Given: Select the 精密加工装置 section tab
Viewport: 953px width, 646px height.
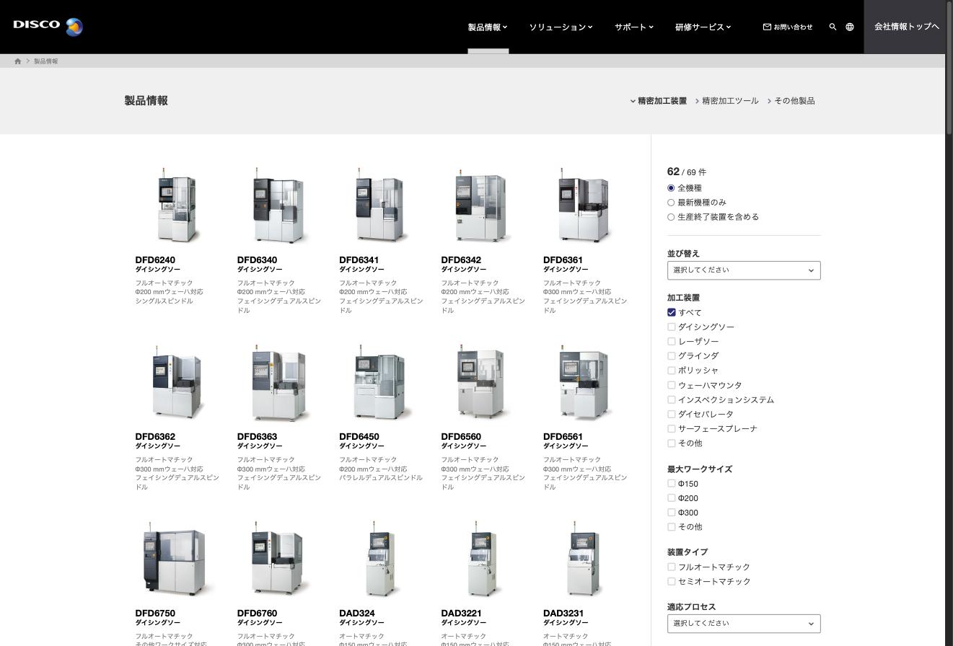Looking at the screenshot, I should pyautogui.click(x=659, y=101).
